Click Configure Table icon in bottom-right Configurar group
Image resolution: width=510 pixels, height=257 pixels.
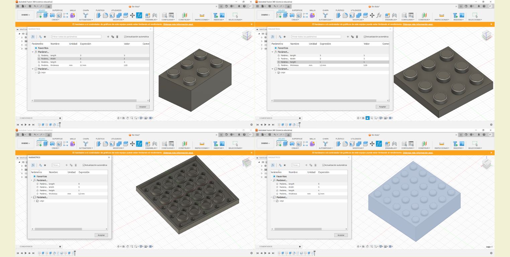click(411, 144)
